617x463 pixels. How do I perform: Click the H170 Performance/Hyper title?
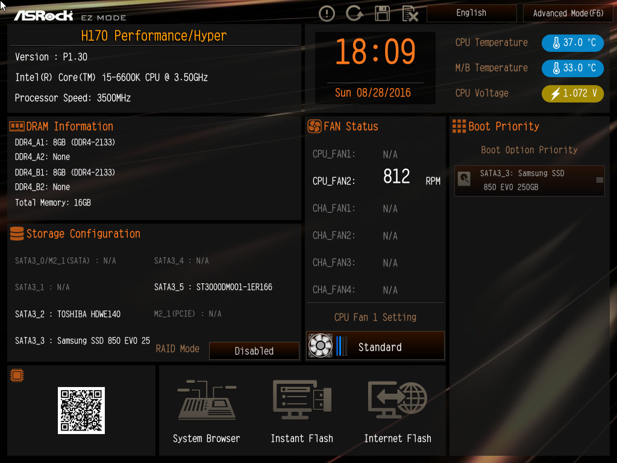[x=154, y=36]
